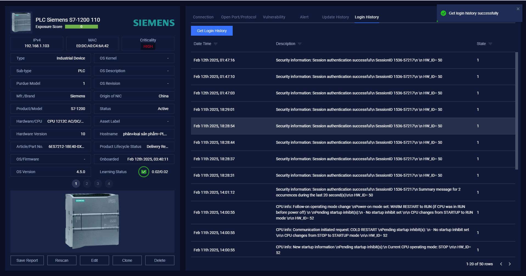Click the 1-20 of 50 rows indicator

click(x=479, y=264)
